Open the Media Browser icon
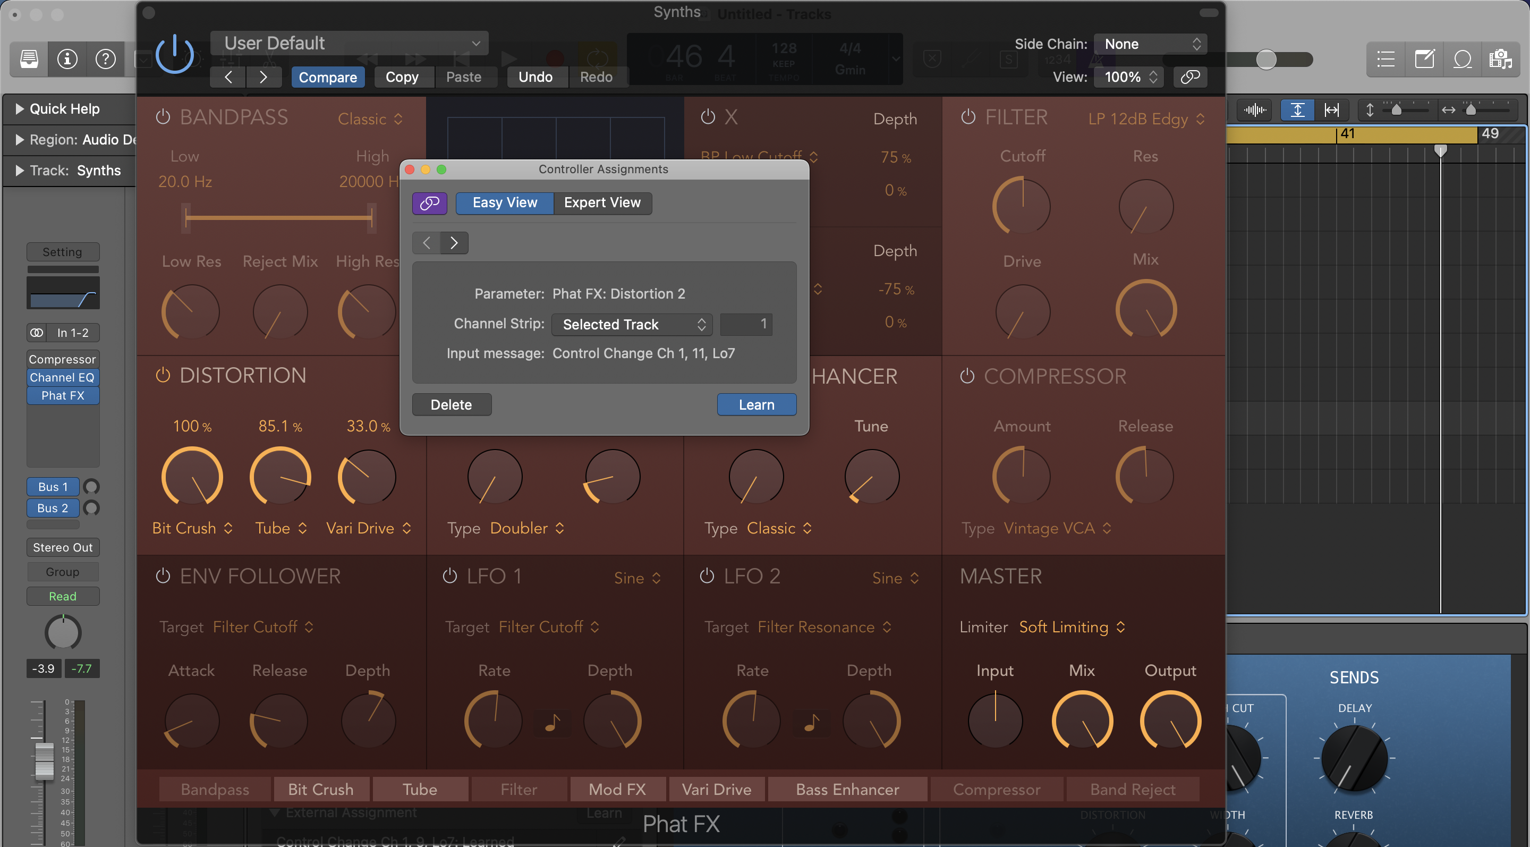The width and height of the screenshot is (1530, 847). 1501,59
